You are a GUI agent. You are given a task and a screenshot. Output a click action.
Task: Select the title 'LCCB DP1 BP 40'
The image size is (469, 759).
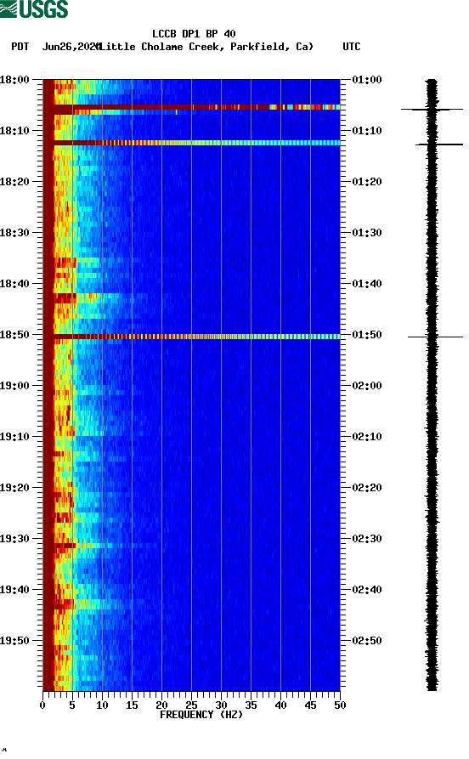point(194,34)
